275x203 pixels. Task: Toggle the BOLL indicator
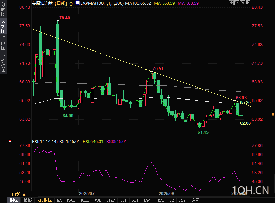(85, 200)
